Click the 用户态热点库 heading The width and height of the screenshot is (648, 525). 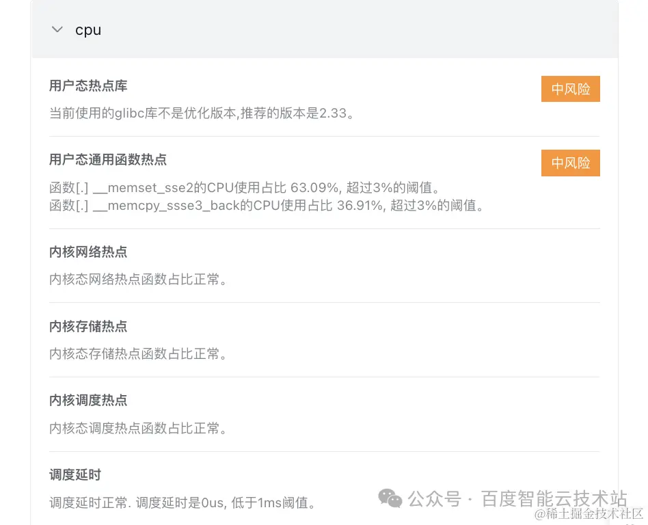pyautogui.click(x=88, y=86)
